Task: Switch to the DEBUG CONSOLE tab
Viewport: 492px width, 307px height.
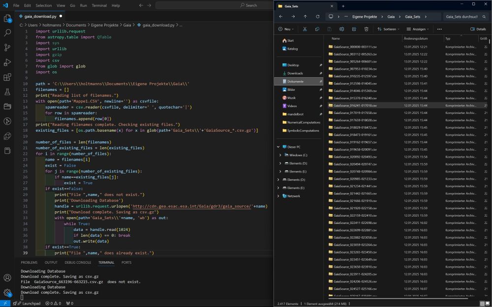Action: click(78, 262)
